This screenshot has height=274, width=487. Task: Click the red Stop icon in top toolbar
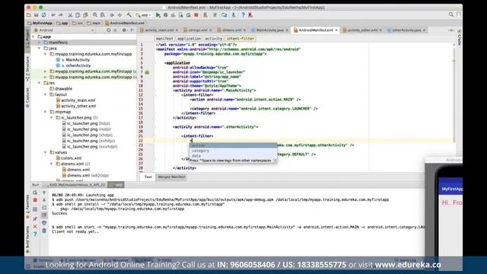pyautogui.click(x=196, y=15)
